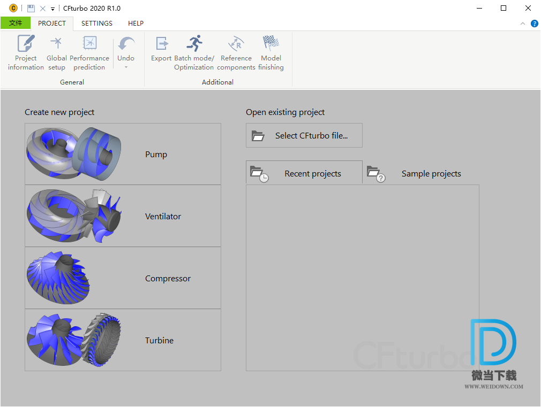This screenshot has height=407, width=541.
Task: Click the Ventilator fan thumbnail image
Action: (74, 216)
